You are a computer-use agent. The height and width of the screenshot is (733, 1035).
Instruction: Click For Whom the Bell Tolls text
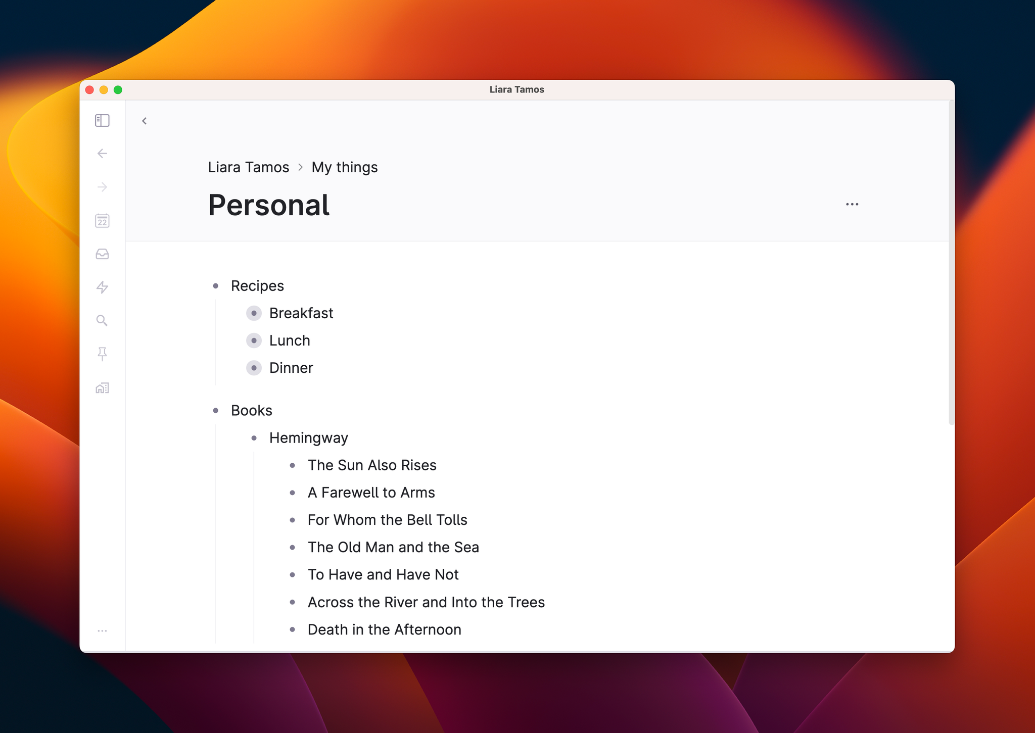tap(388, 520)
